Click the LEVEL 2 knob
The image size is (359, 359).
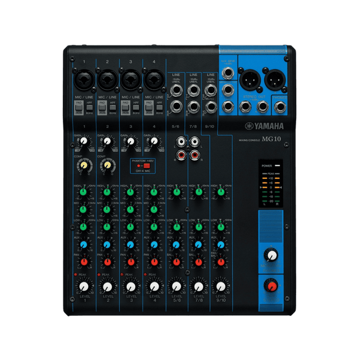click(107, 287)
